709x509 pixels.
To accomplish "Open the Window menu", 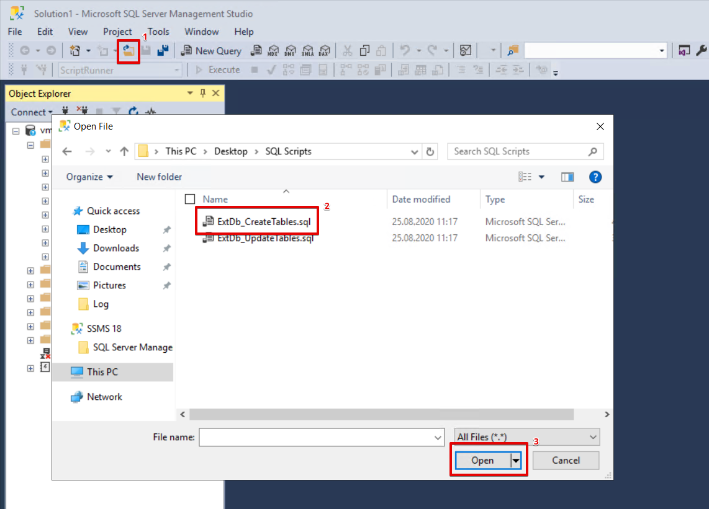I will pyautogui.click(x=202, y=32).
